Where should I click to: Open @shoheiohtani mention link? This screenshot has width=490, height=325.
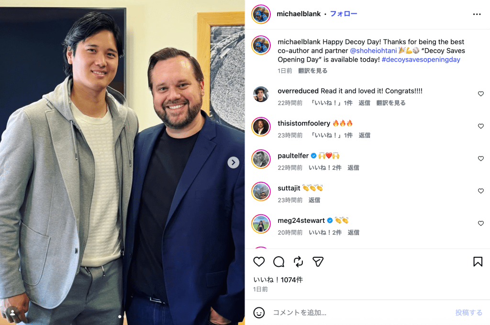[x=373, y=51]
